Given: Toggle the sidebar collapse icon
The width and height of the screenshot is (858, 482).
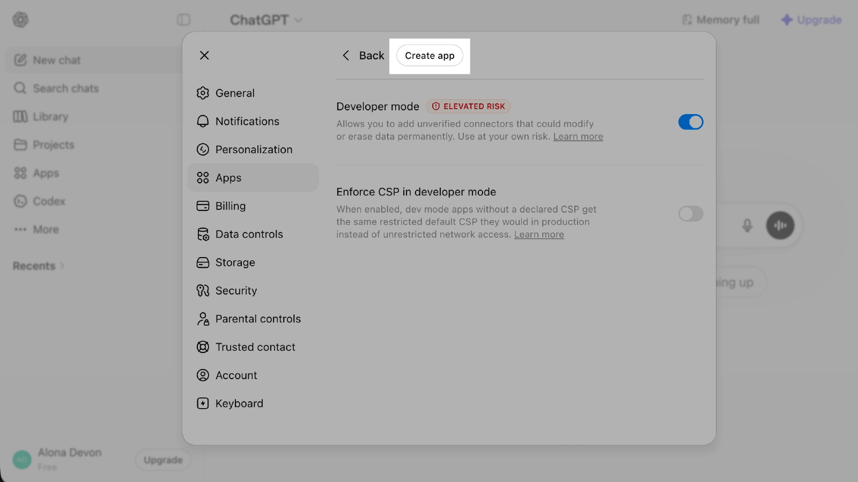Looking at the screenshot, I should coord(183,20).
